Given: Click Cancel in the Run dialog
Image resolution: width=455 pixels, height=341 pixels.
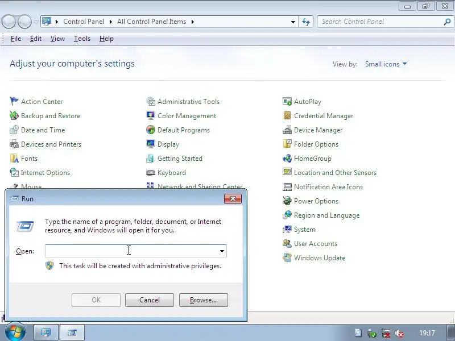Looking at the screenshot, I should click(150, 300).
